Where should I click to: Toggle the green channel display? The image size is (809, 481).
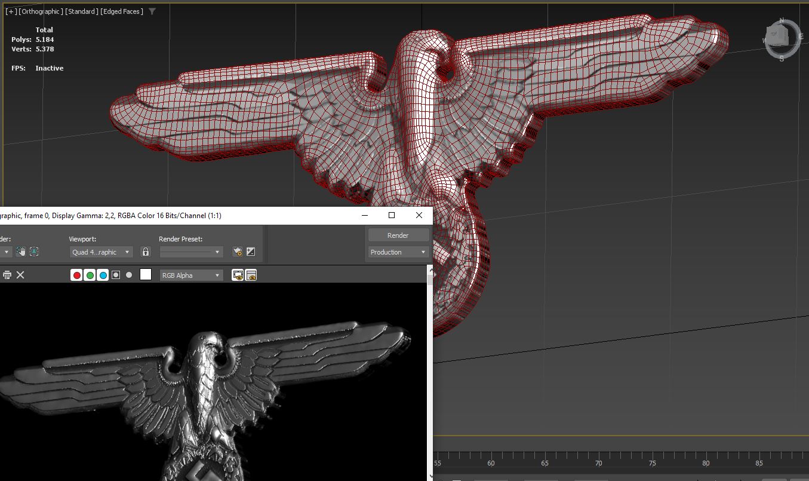(90, 275)
